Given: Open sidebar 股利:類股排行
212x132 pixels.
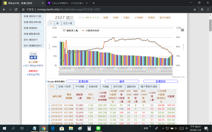Looking at the screenshot, I should point(33,40).
